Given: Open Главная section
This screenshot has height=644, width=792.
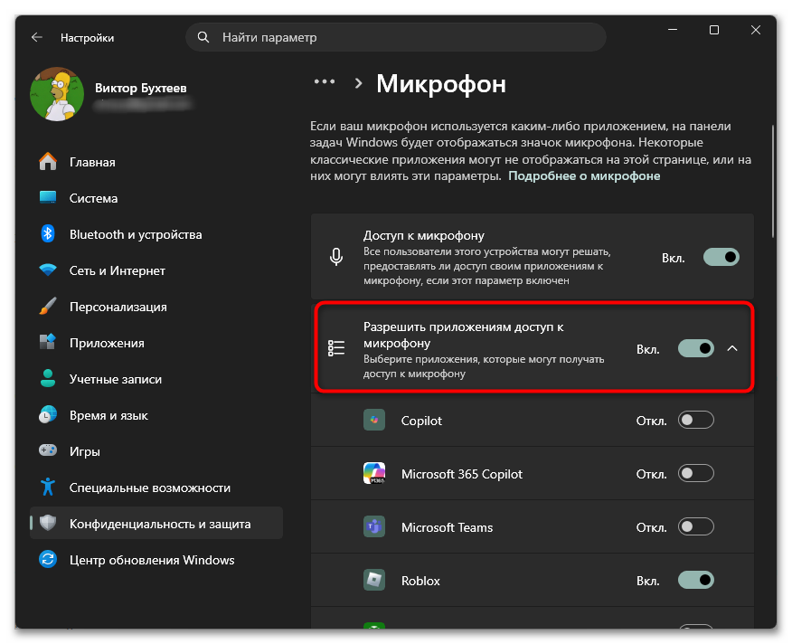Looking at the screenshot, I should pos(156,162).
